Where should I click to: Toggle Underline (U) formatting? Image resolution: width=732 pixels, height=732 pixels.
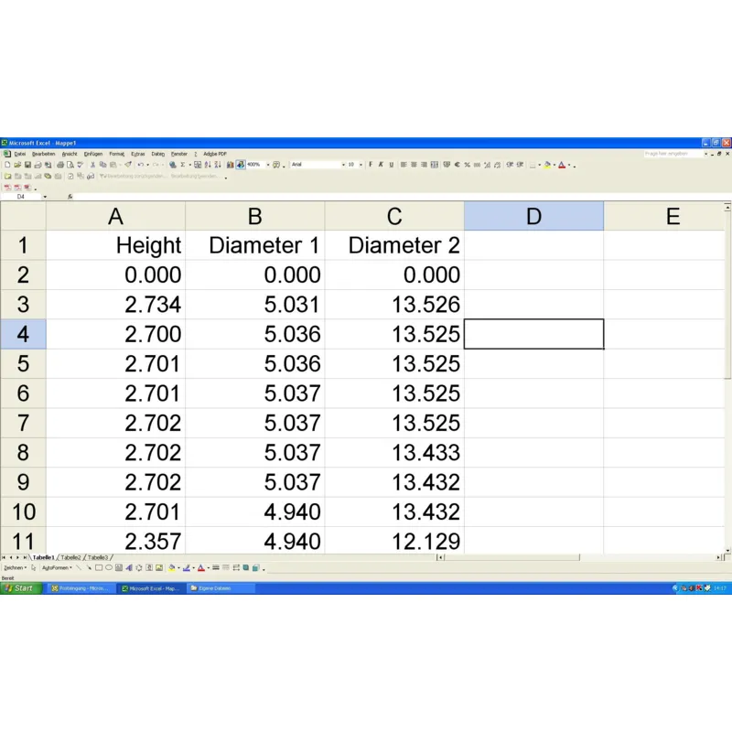(392, 165)
